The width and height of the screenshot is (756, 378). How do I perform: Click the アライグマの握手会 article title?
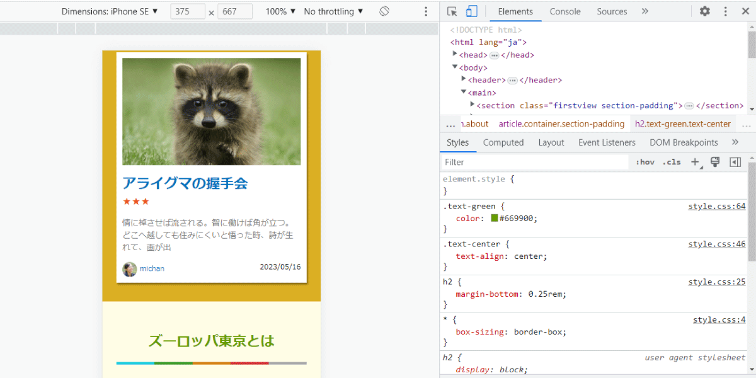(185, 183)
